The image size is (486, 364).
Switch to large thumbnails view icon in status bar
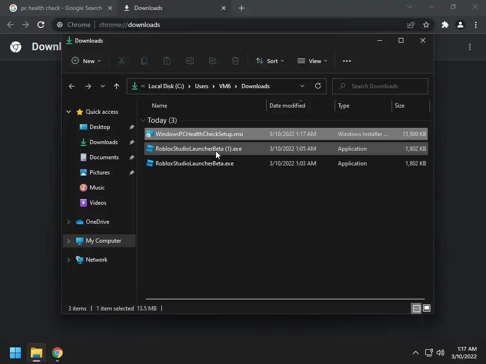(x=427, y=308)
